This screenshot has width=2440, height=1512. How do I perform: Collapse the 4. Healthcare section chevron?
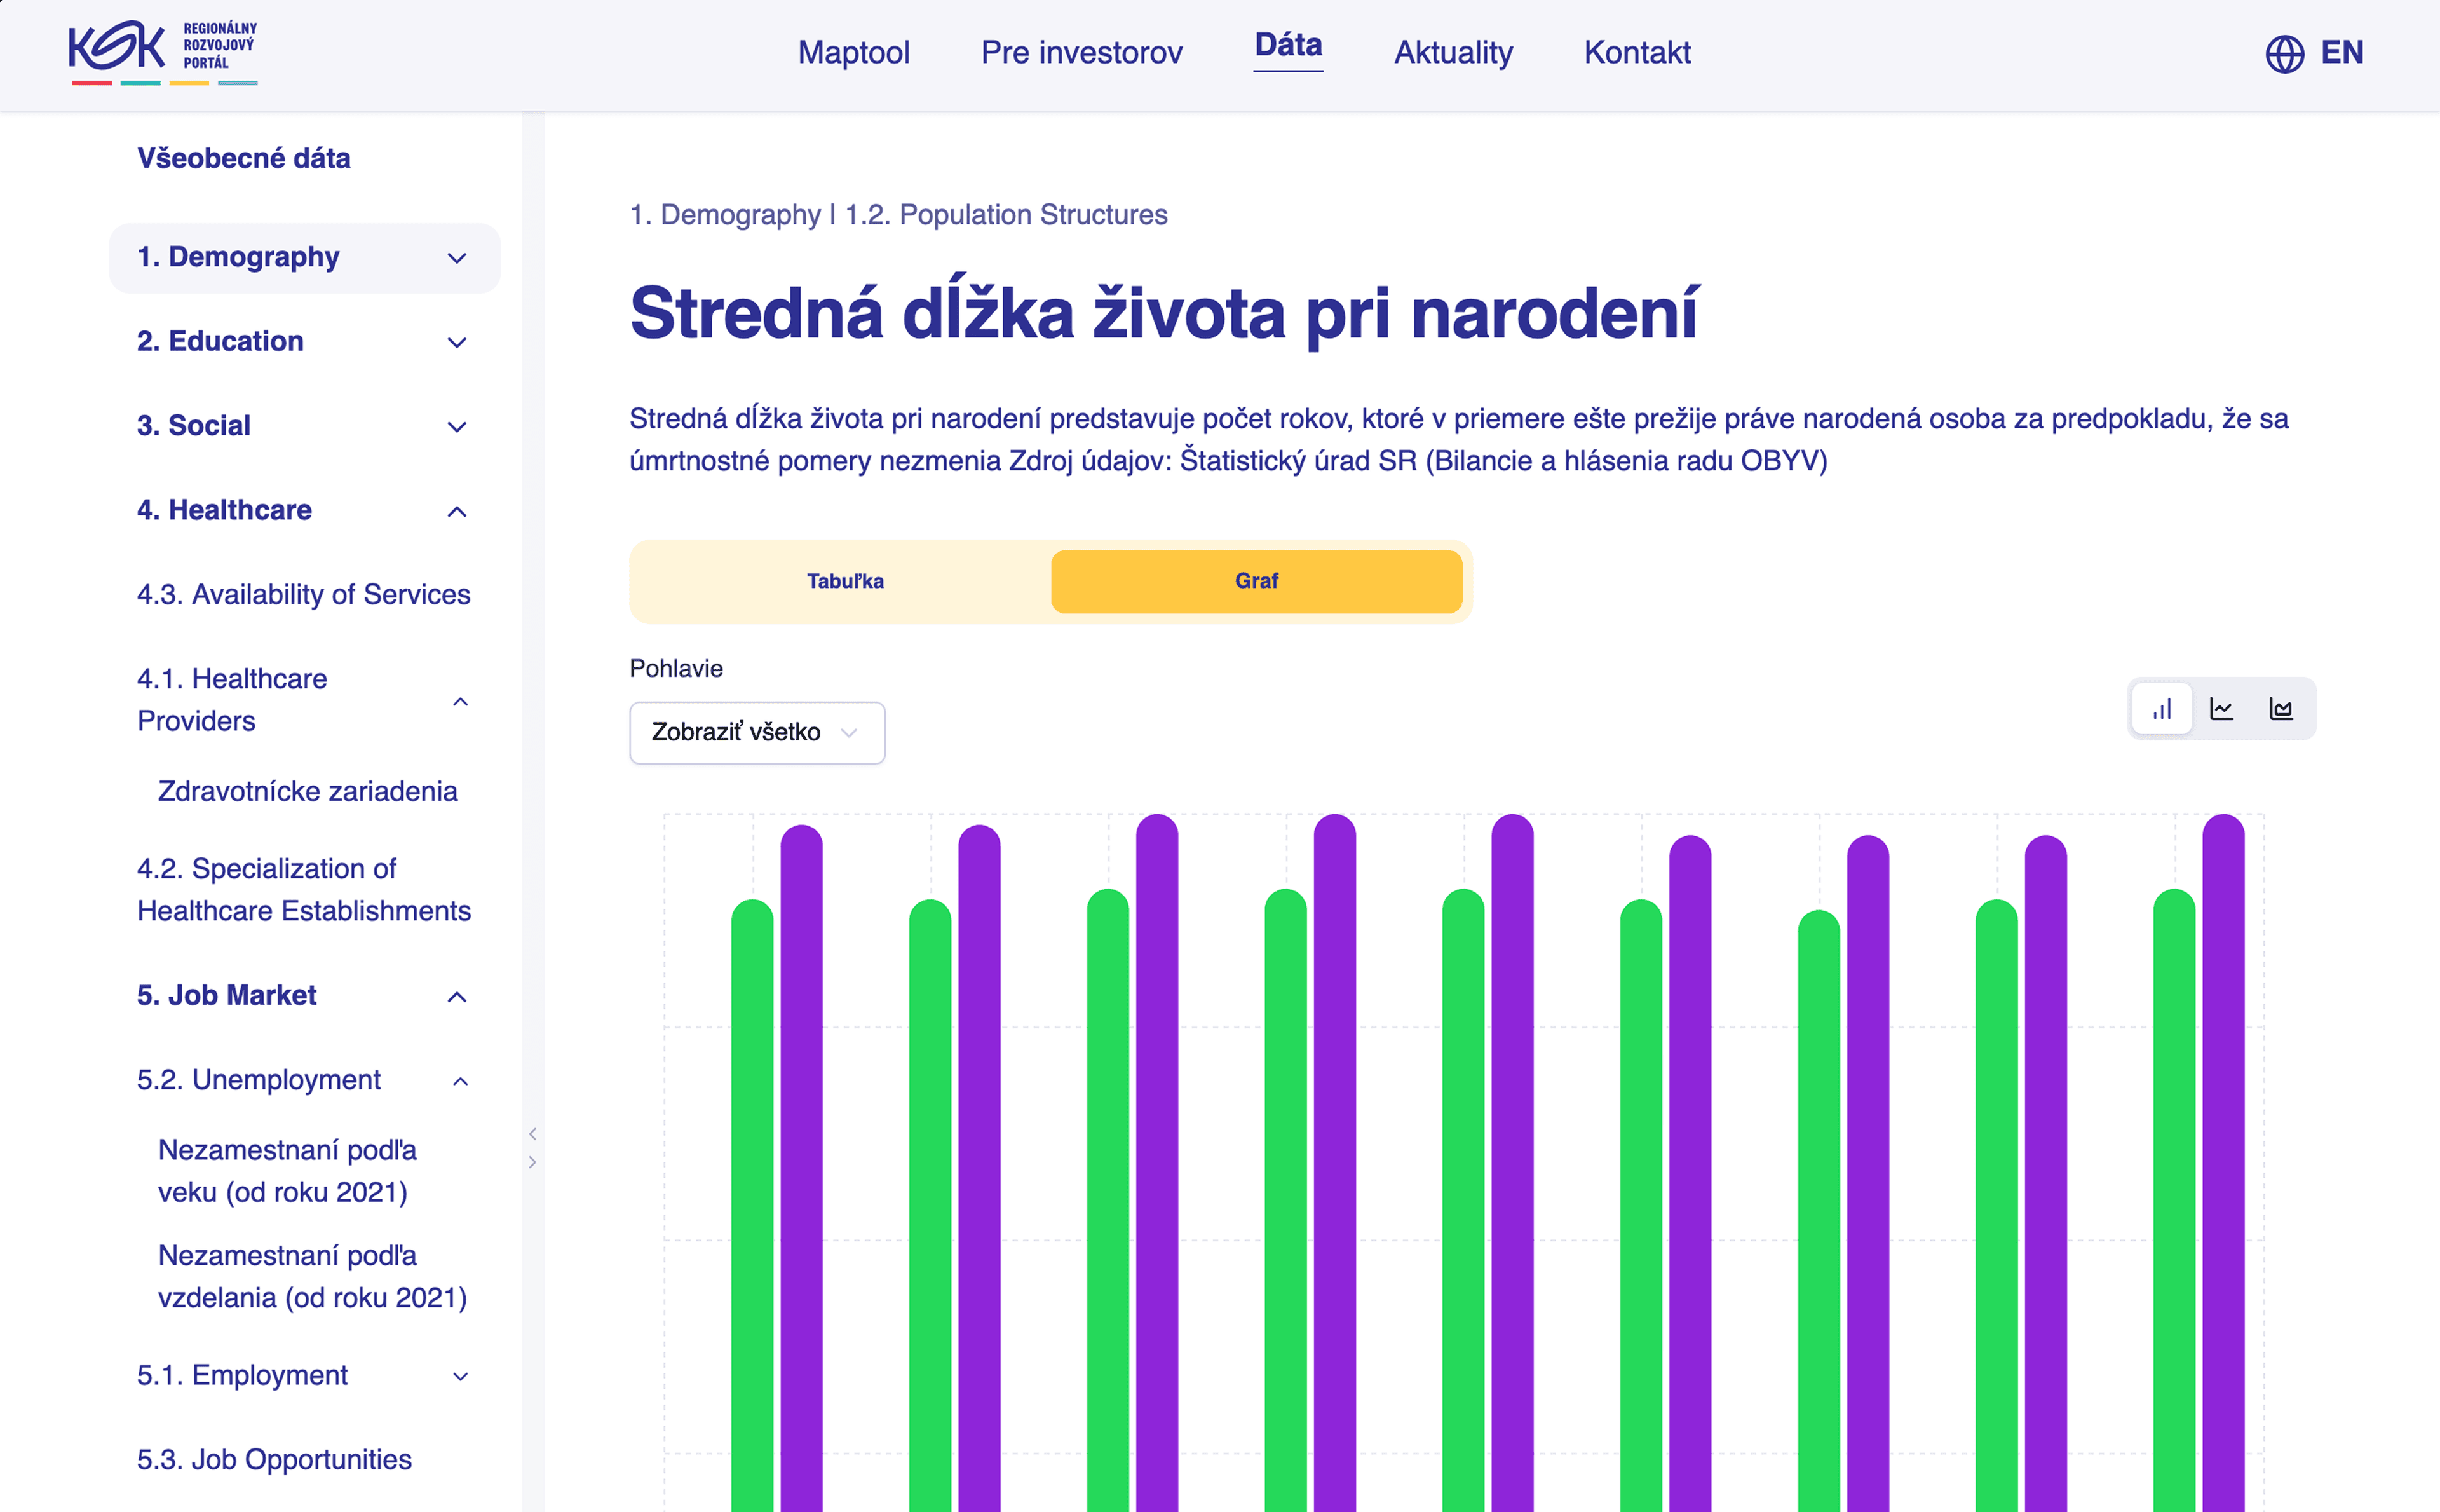[x=457, y=512]
